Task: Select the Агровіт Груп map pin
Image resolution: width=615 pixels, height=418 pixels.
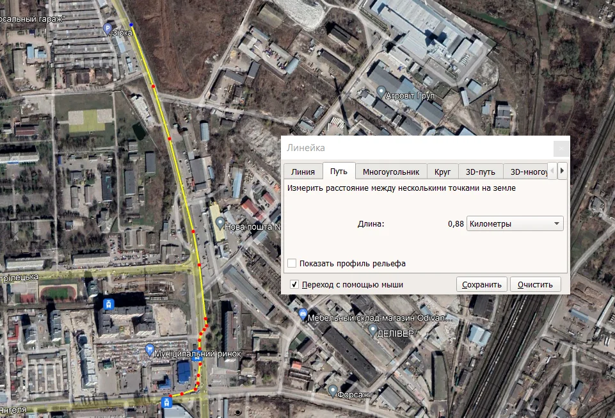Action: pyautogui.click(x=382, y=92)
